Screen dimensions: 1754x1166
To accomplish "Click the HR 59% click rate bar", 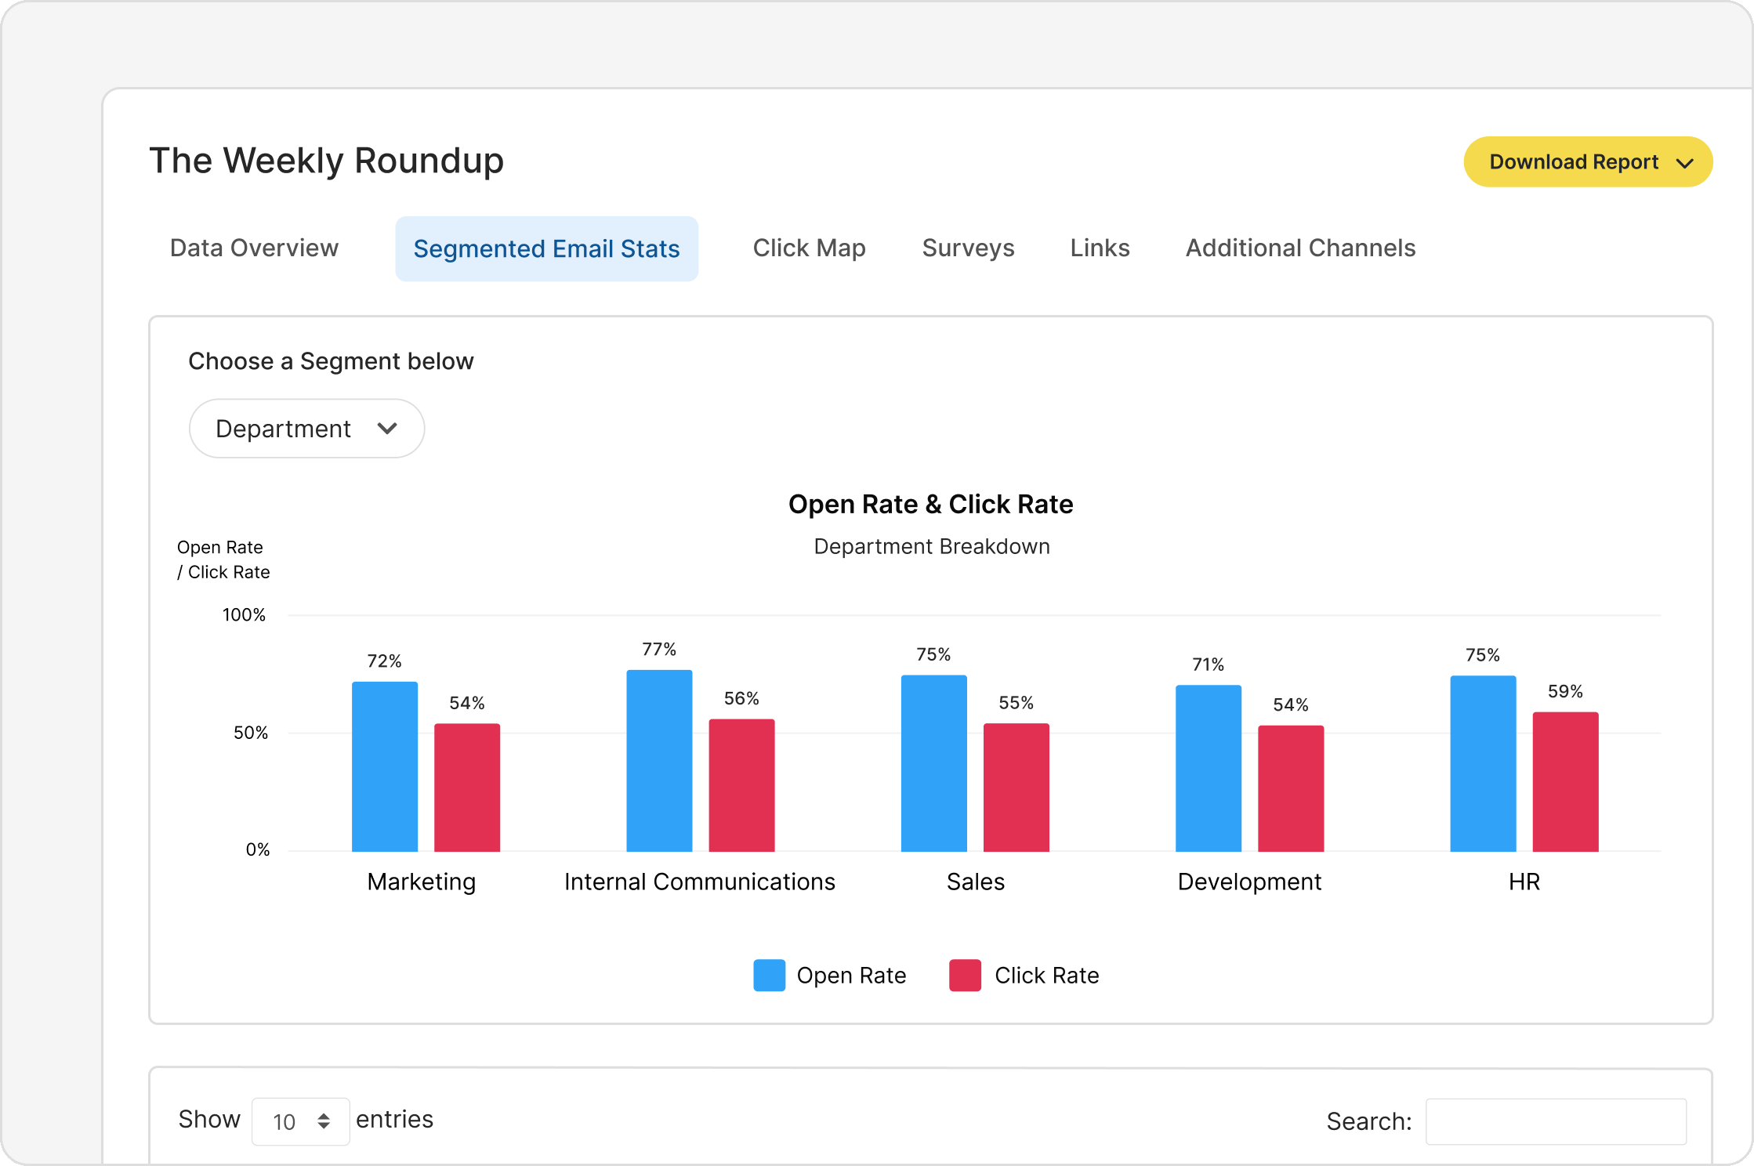I will (x=1565, y=781).
